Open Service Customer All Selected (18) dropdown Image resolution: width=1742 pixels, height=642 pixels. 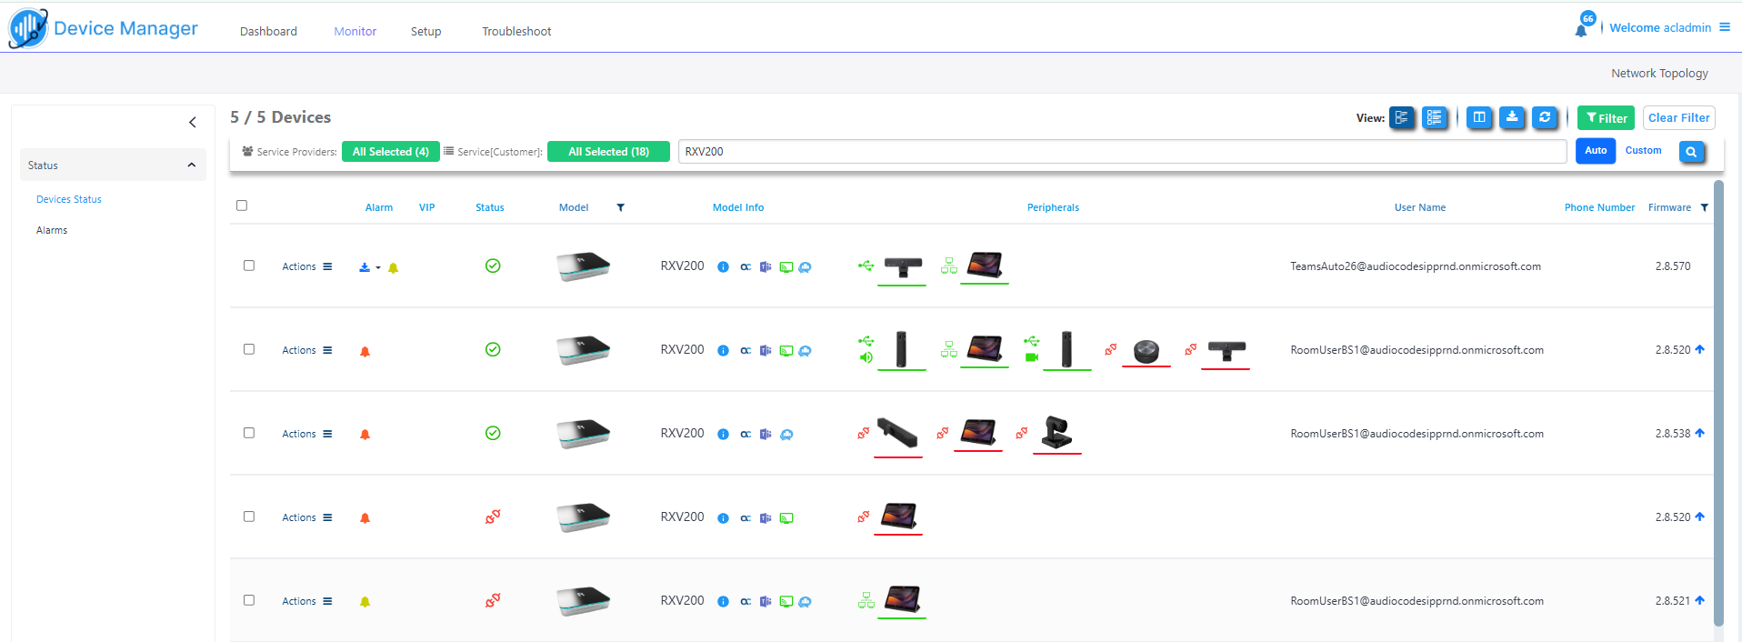point(608,152)
